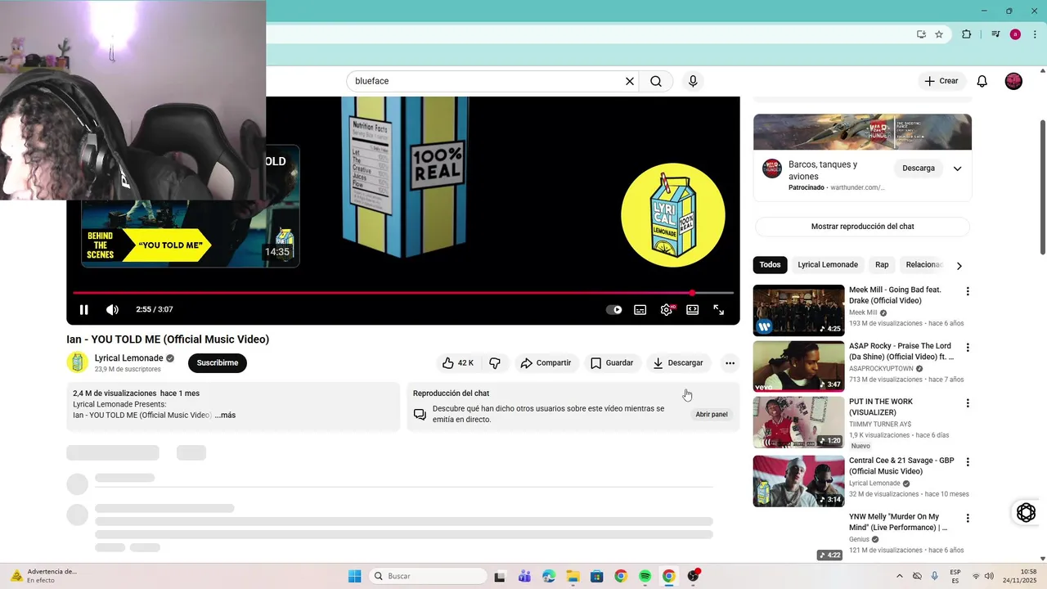Open the War Thunder ad banner image

coord(862,132)
